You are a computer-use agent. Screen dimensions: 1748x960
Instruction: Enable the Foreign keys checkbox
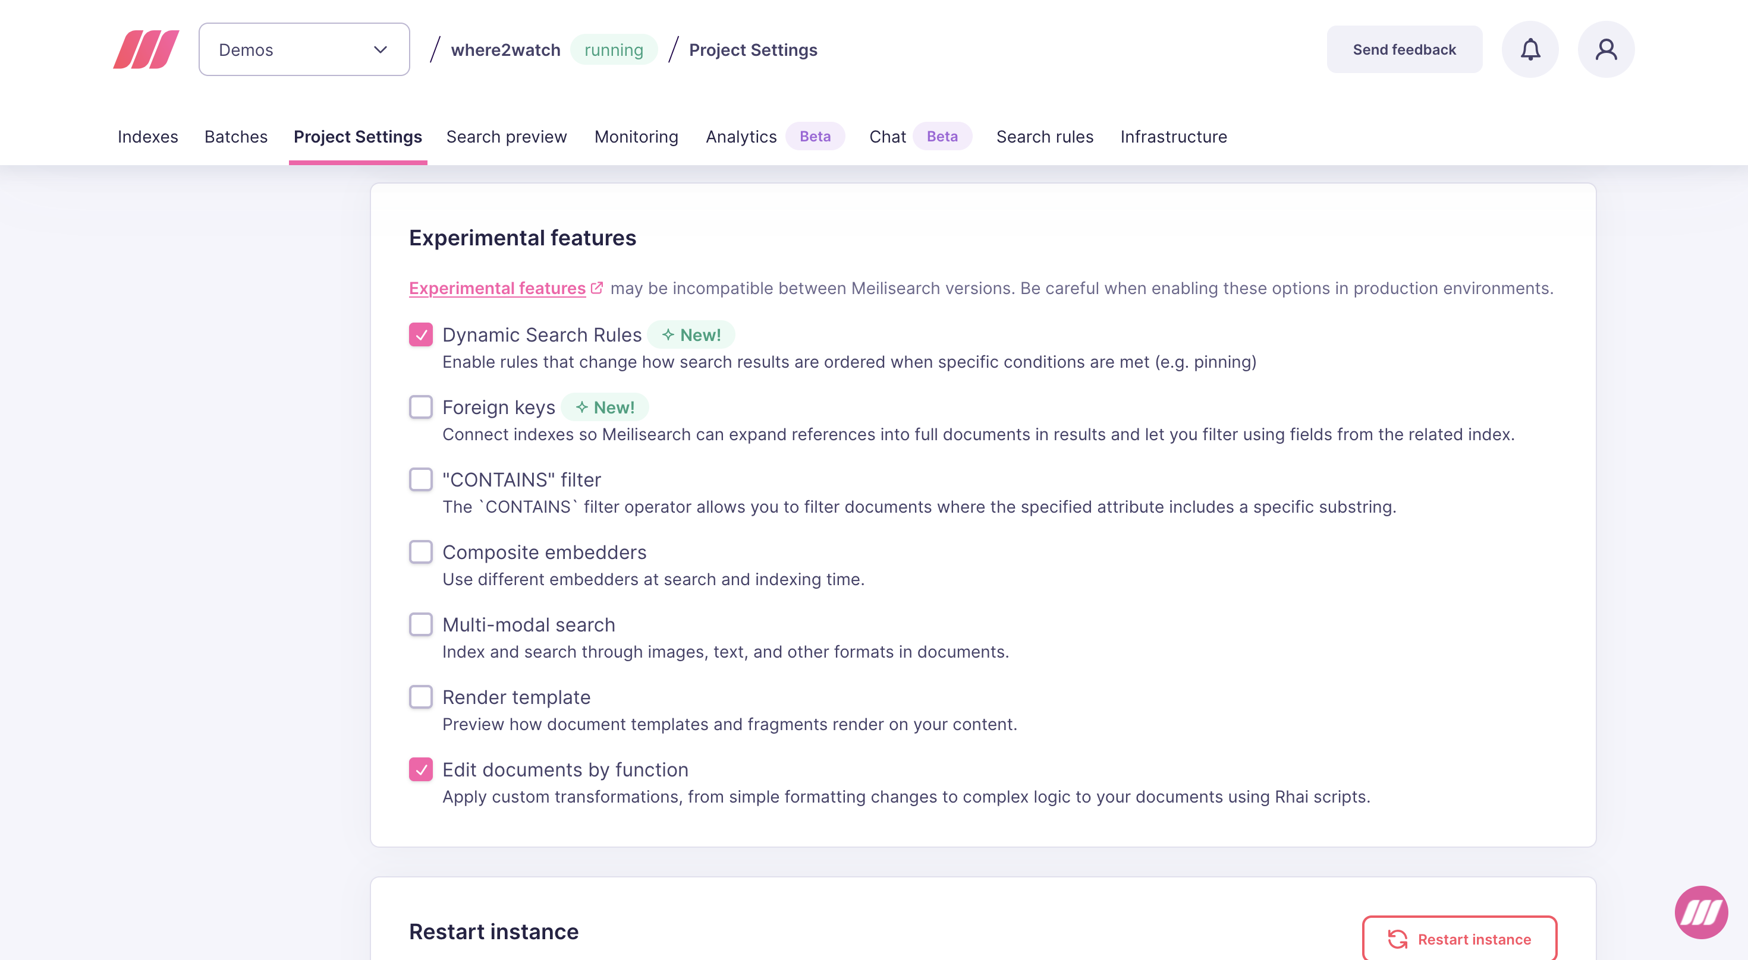pos(421,408)
